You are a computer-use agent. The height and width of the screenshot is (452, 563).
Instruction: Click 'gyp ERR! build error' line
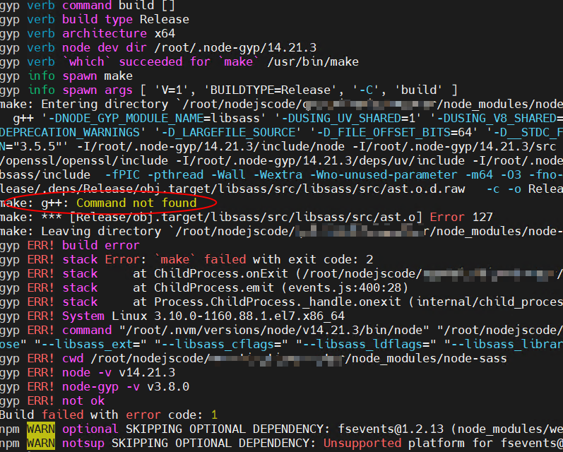[70, 246]
